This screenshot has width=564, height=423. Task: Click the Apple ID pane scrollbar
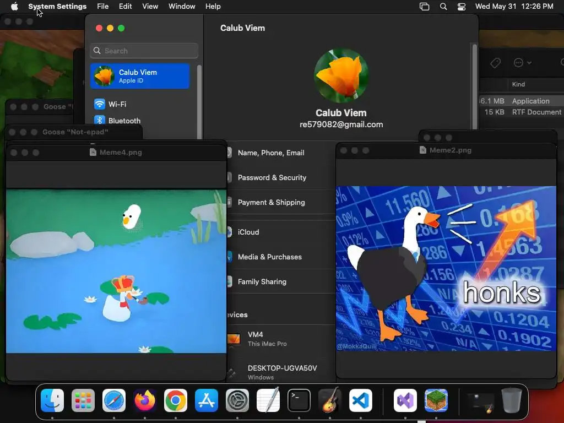click(475, 87)
